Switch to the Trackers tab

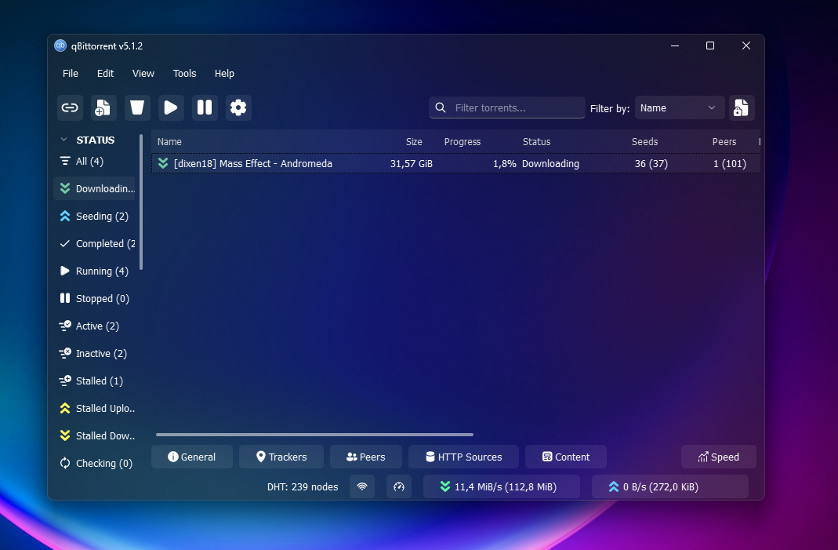click(281, 457)
